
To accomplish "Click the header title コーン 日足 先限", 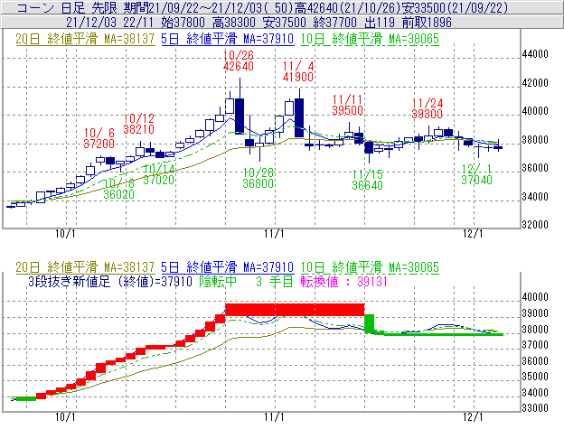I will click(x=67, y=7).
